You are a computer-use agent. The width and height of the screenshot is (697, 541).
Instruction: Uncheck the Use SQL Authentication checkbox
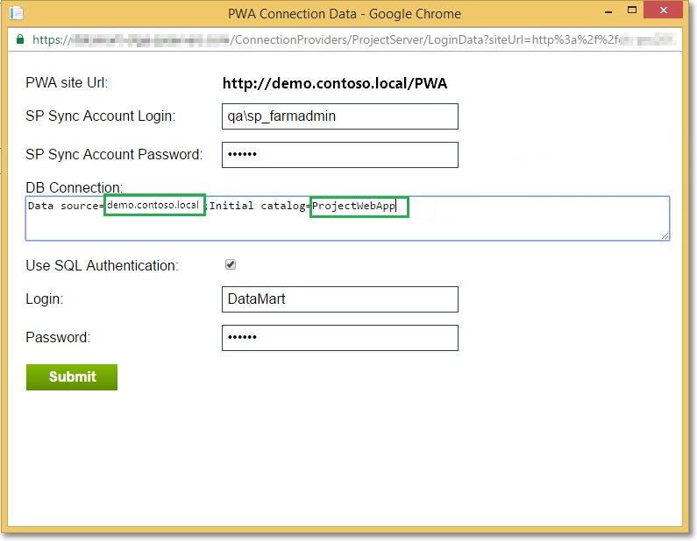pos(231,264)
